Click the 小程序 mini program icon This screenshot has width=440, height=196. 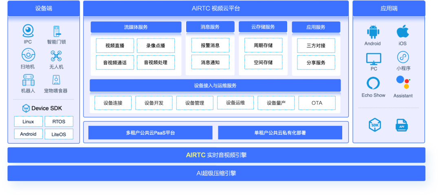[403, 57]
